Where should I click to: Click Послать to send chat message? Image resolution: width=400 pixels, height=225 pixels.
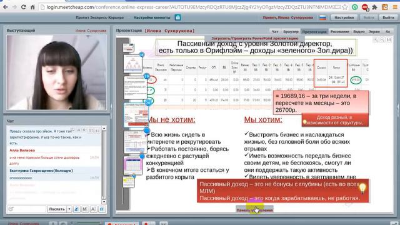[57, 209]
